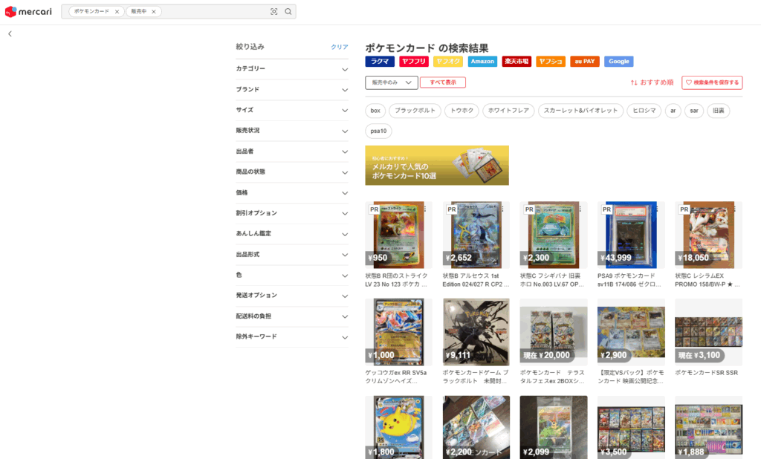Open the ポケモンカード10選 banner
The image size is (761, 459).
coord(437,166)
